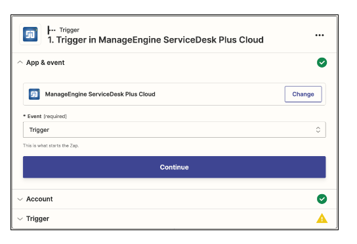The height and width of the screenshot is (244, 357).
Task: Open the Event dropdown showing Trigger
Action: 174,130
